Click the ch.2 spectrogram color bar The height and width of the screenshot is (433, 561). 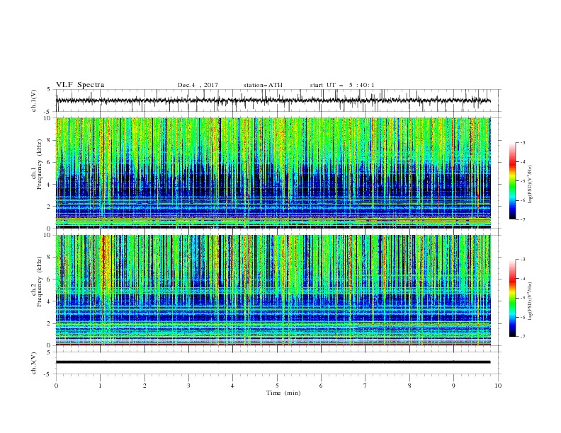[512, 298]
